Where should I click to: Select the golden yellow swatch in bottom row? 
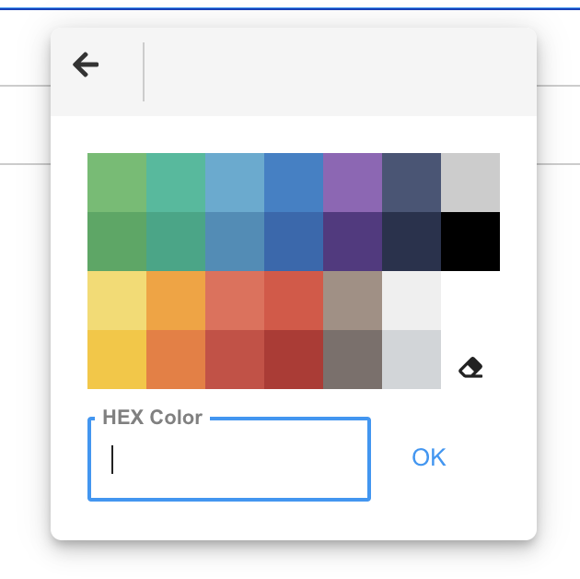point(117,360)
